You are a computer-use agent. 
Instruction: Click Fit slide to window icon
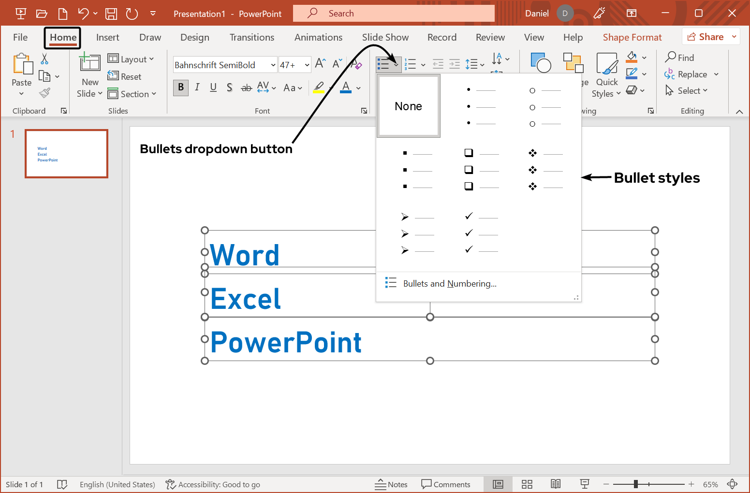pos(733,484)
